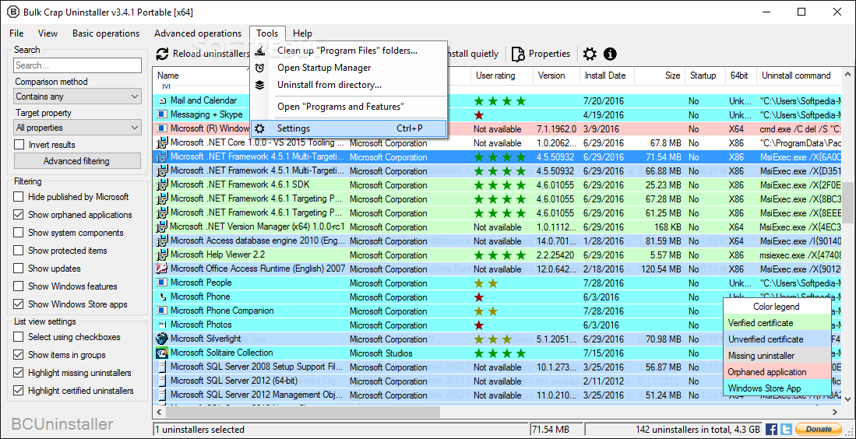
Task: Click the layers icon for Uninstall from directory
Action: pos(260,85)
